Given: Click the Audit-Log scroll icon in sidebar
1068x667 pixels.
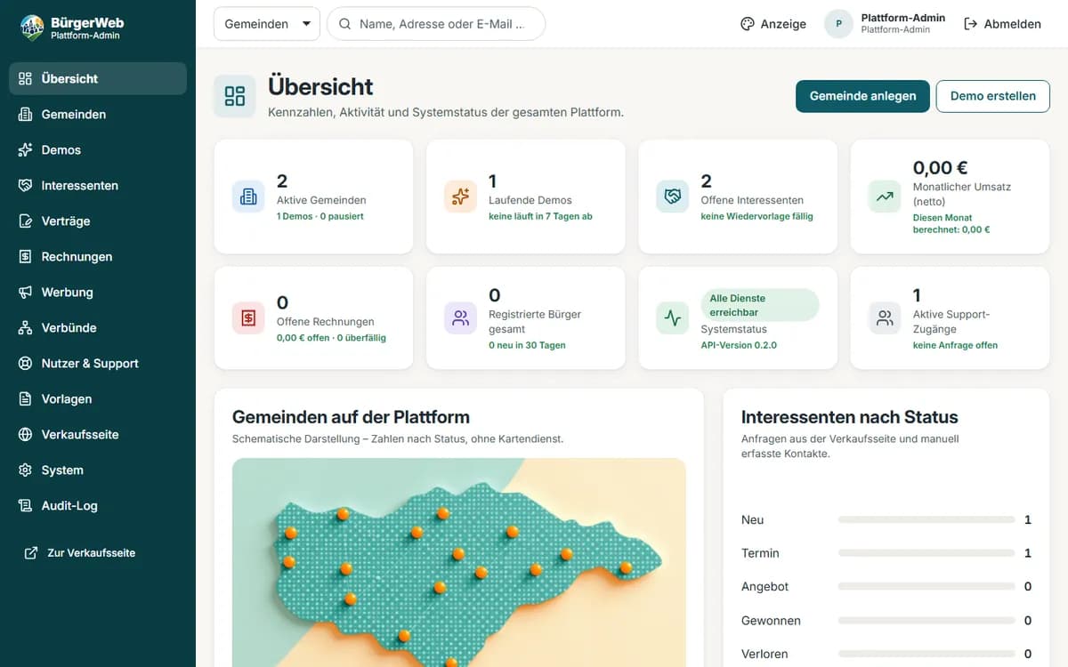Looking at the screenshot, I should pyautogui.click(x=25, y=505).
